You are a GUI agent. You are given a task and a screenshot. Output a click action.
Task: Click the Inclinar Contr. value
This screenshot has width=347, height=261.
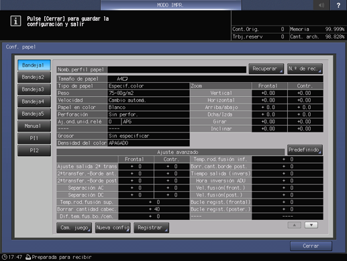click(305, 128)
